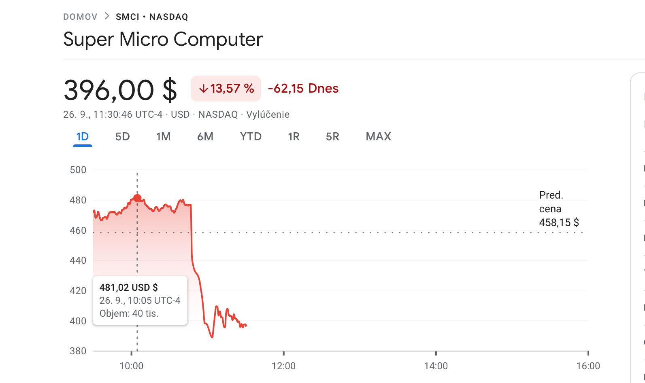Viewport: 645px width, 383px height.
Task: Click the Pred. cena 458,15 $ label
Action: pos(559,209)
